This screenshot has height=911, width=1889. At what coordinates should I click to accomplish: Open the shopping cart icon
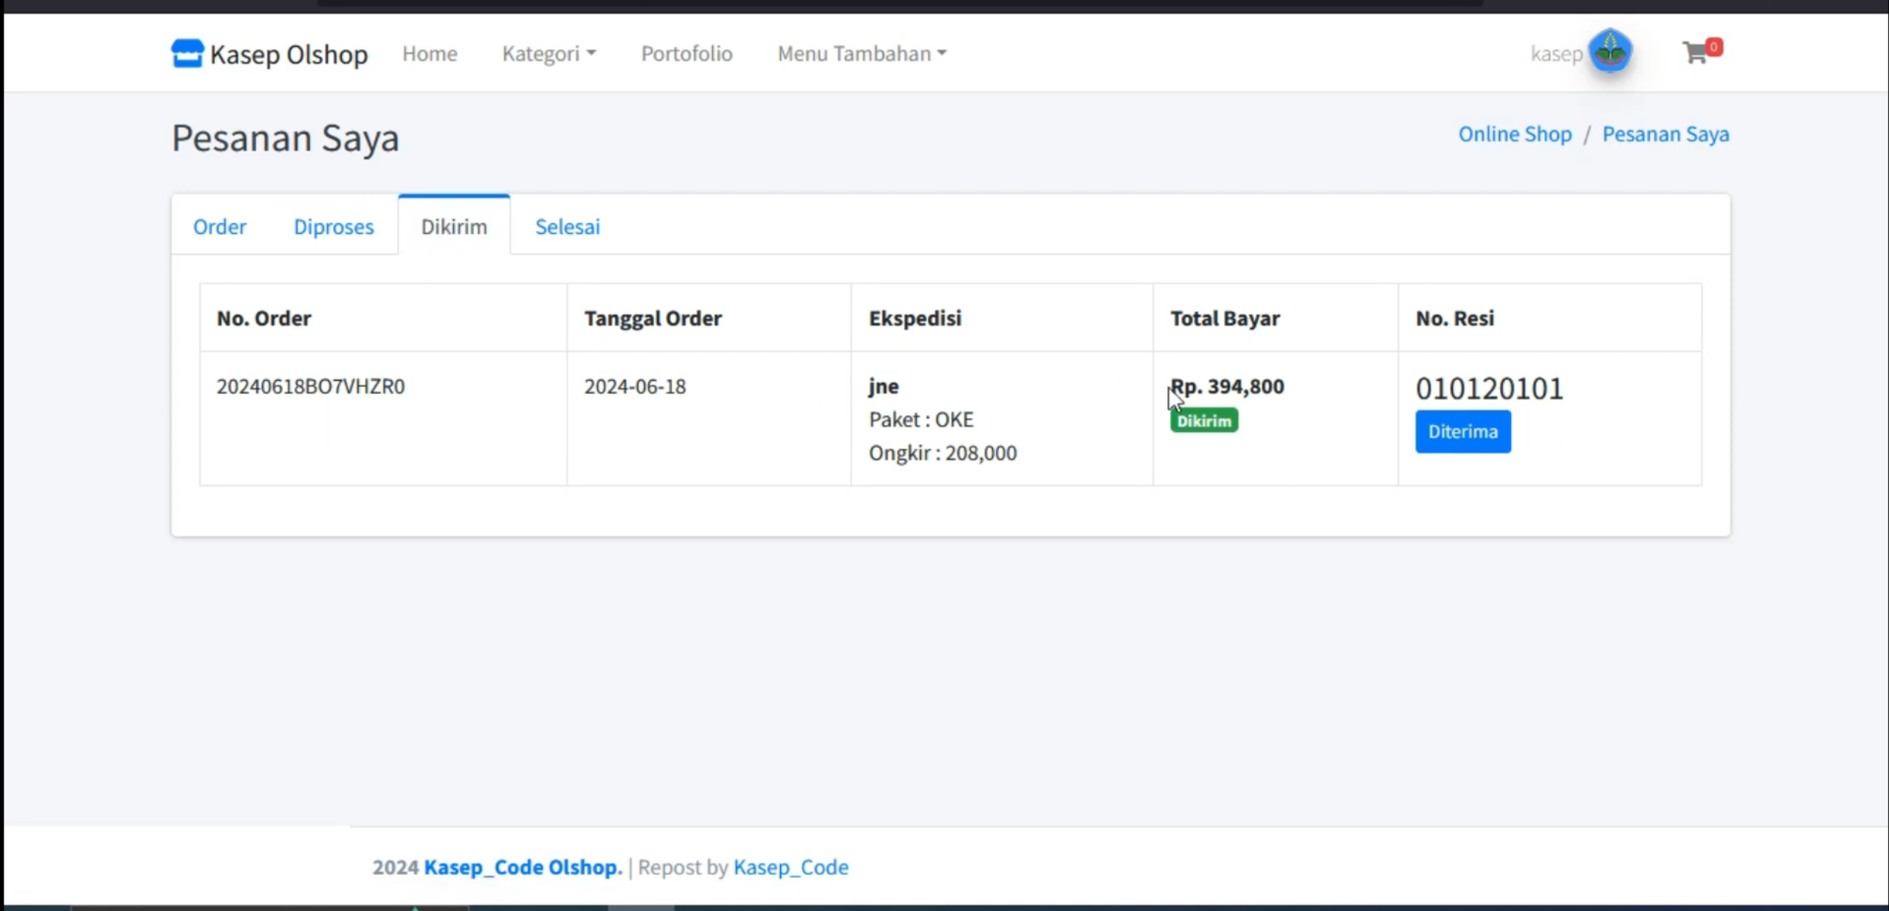(1695, 52)
